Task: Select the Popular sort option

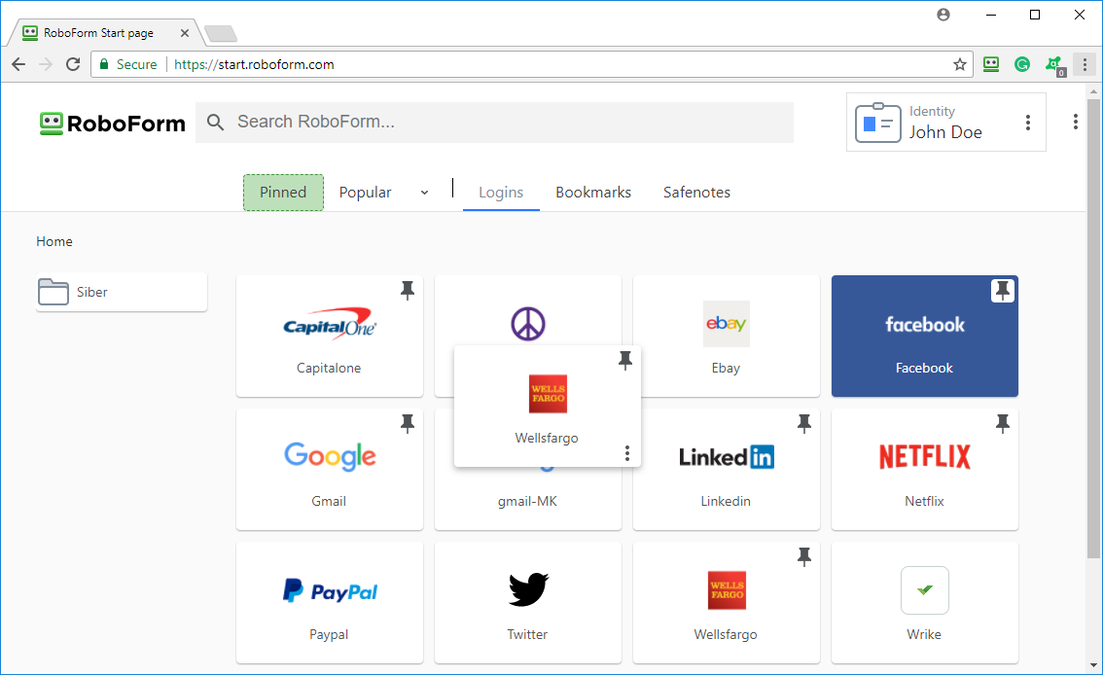Action: pos(365,193)
